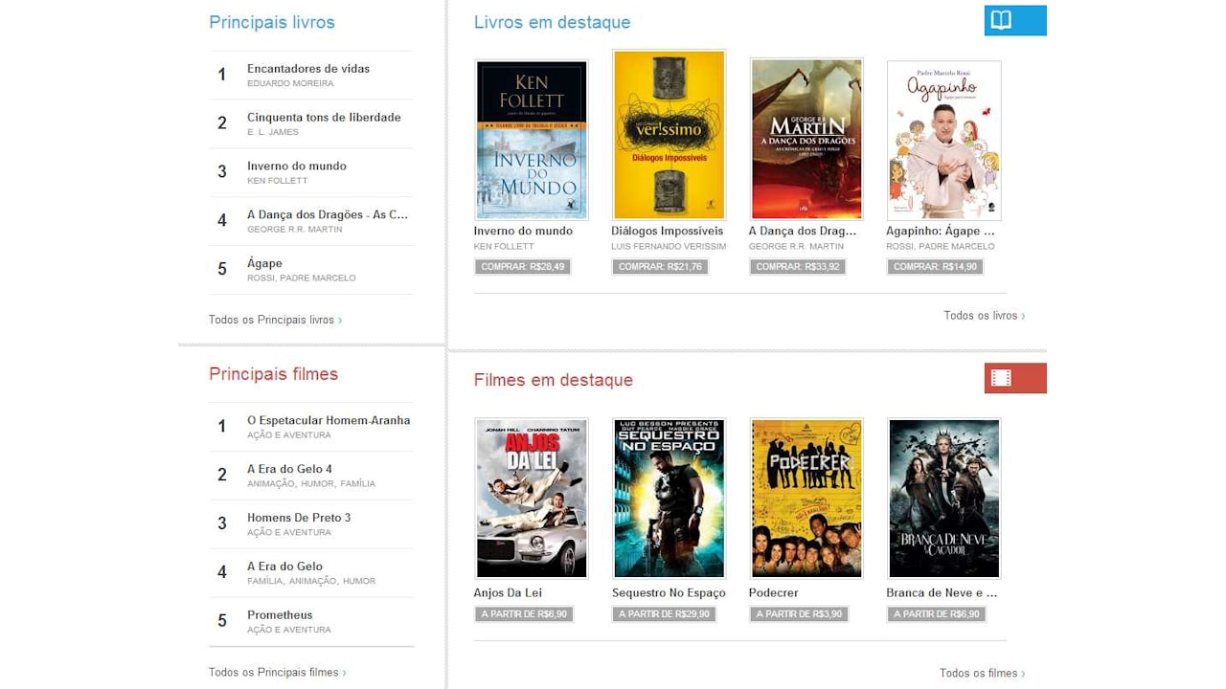Viewport: 1226px width, 689px height.
Task: Click ANIMAÇÃO, HUMOR, FAMÍLIA genre text
Action: click(x=311, y=484)
